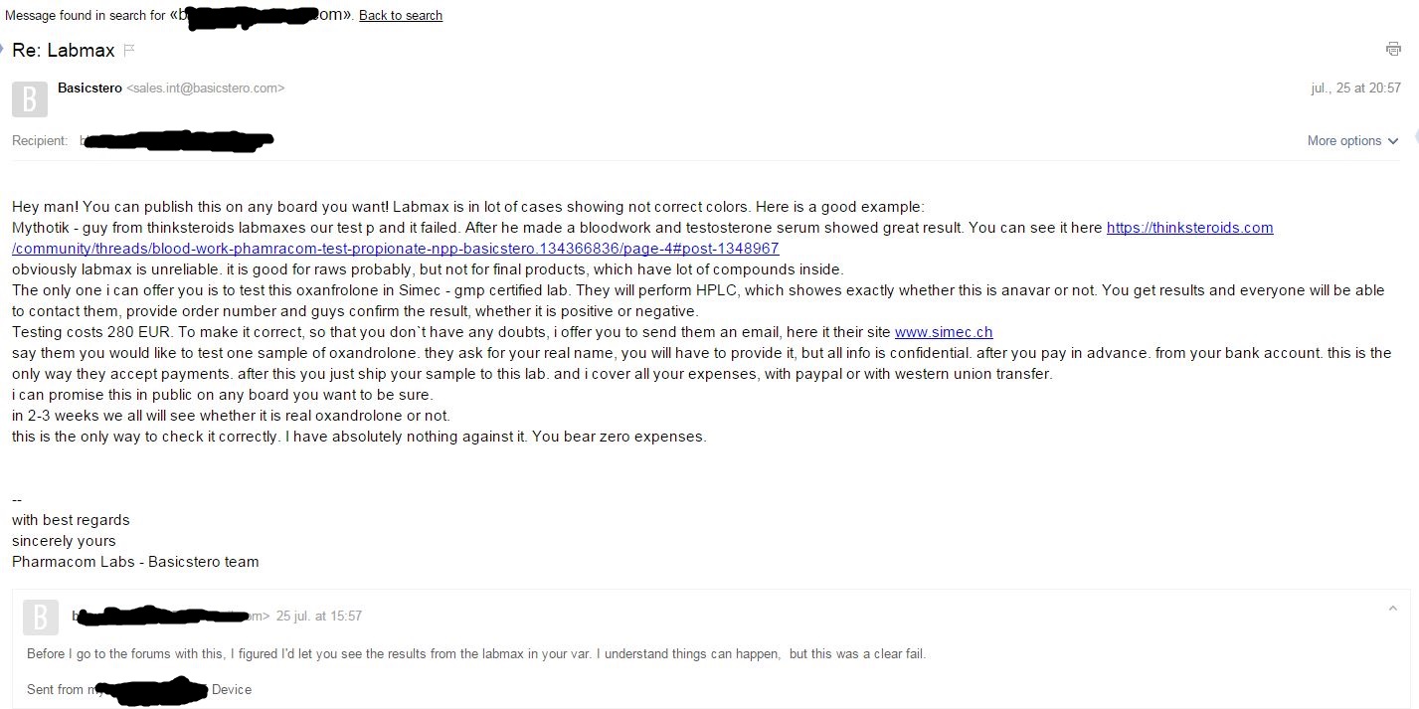Collapse the quoted message with the chevron

1392,609
